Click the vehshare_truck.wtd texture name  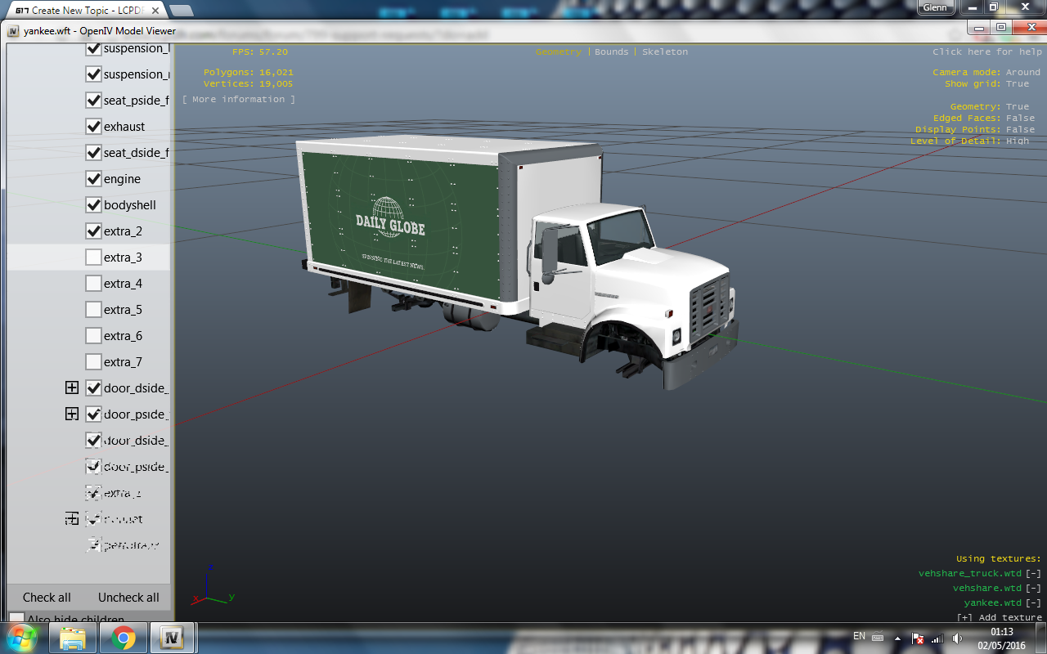[970, 574]
